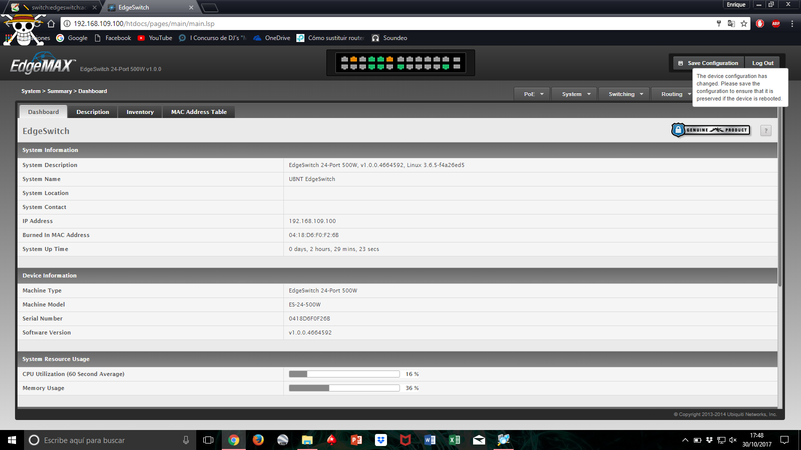
Task: Switch to the Description tab
Action: pyautogui.click(x=93, y=112)
